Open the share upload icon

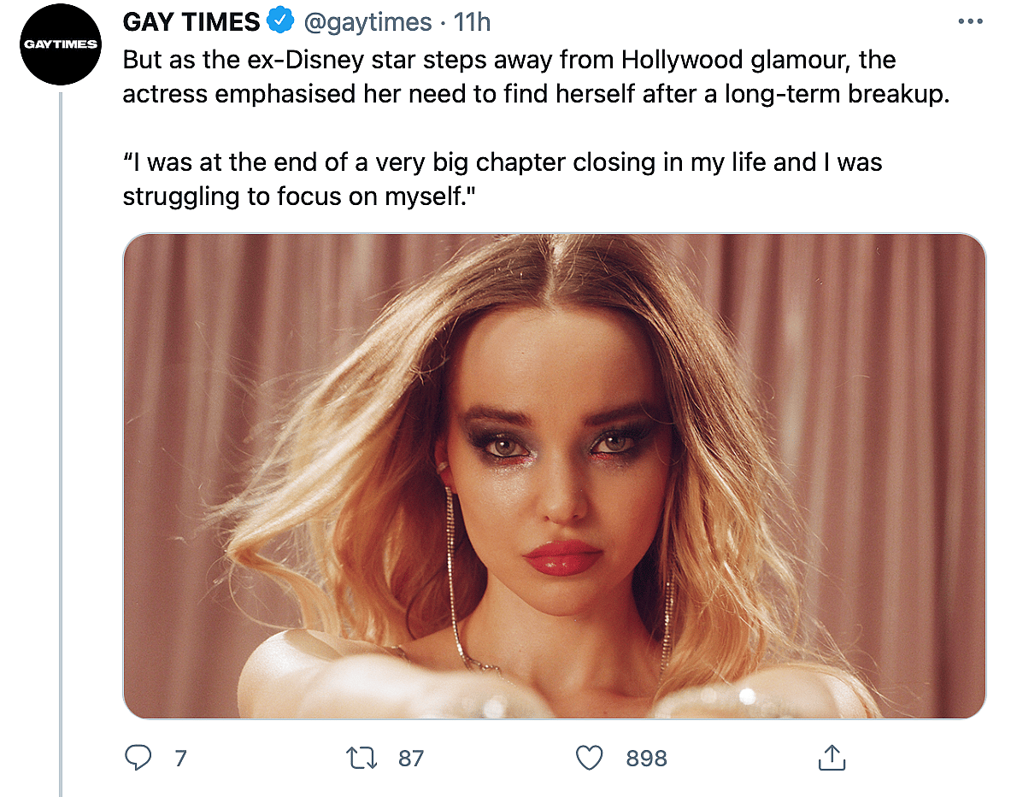pos(832,758)
